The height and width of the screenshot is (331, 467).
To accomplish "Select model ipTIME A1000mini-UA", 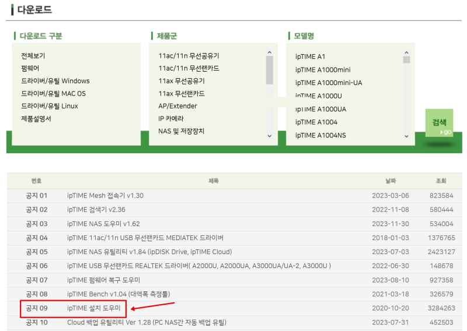I will click(x=329, y=83).
